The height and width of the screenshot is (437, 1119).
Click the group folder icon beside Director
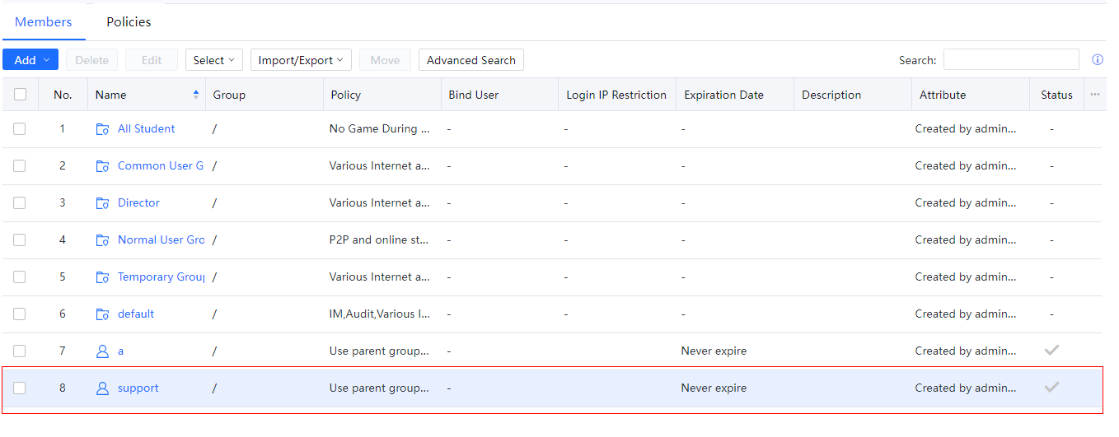point(102,203)
